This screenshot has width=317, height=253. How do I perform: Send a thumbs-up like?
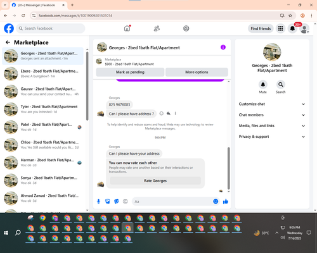(226, 201)
